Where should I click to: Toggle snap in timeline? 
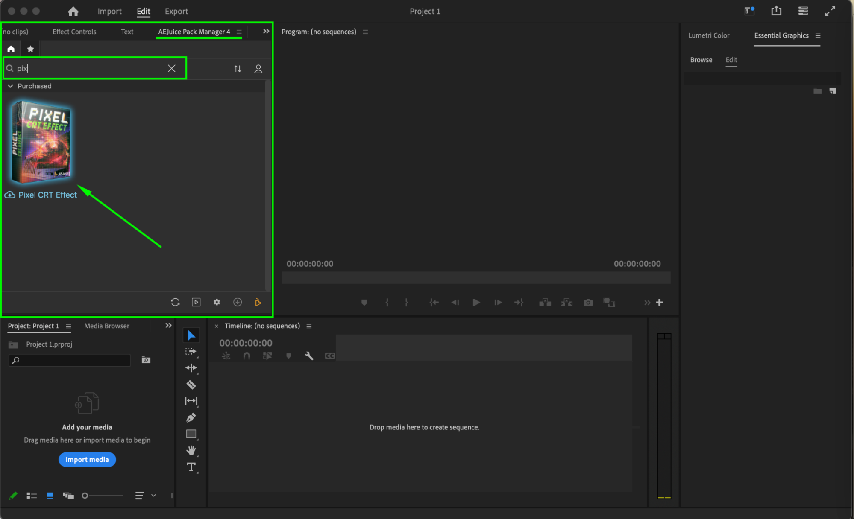coord(247,356)
